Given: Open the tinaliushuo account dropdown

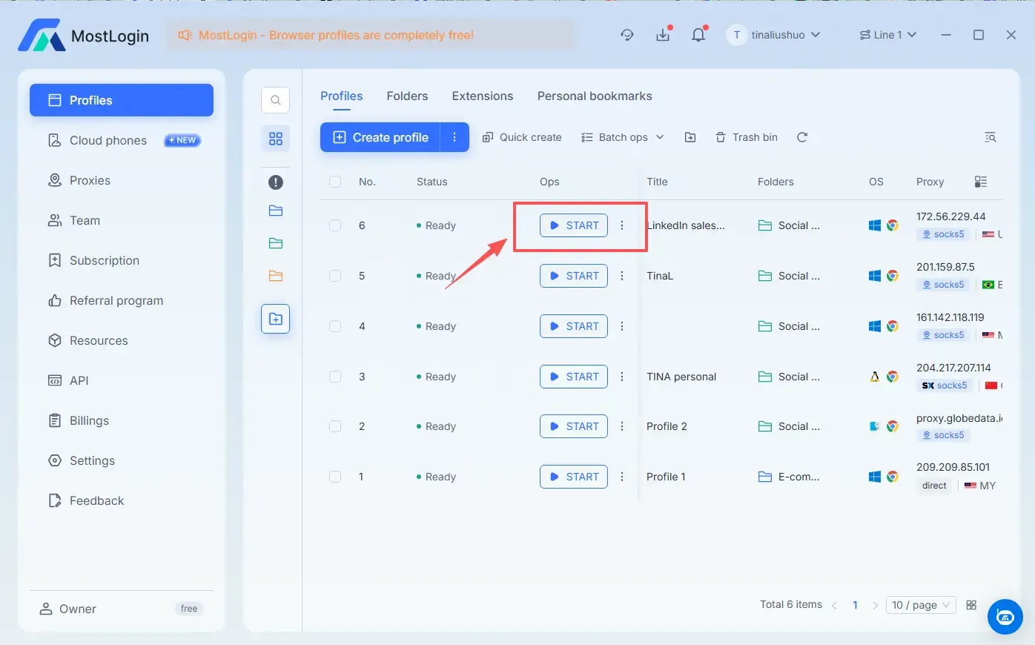Looking at the screenshot, I should coord(776,35).
